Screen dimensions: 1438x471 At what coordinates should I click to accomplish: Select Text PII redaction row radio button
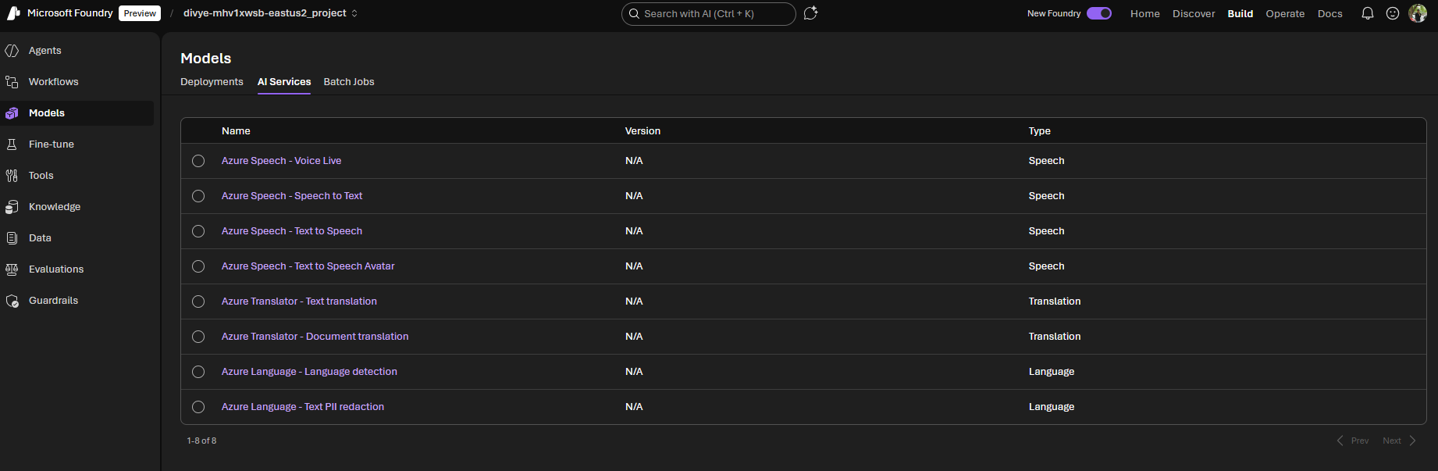point(198,407)
